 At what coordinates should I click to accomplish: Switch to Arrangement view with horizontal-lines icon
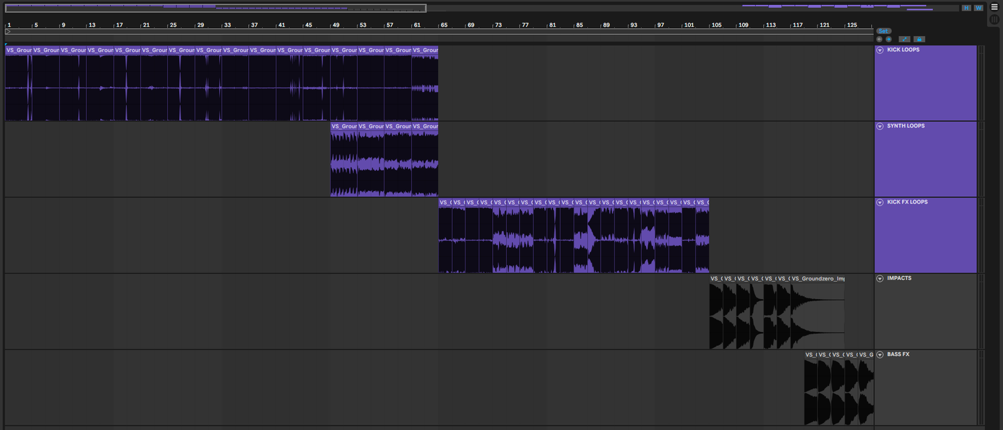pyautogui.click(x=994, y=7)
